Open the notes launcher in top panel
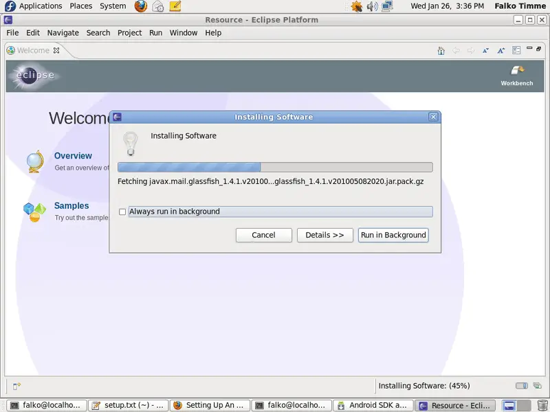This screenshot has width=550, height=412. tap(175, 6)
